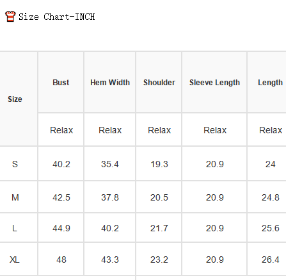286x280 pixels.
Task: Select the M size row label
Action: (x=15, y=197)
